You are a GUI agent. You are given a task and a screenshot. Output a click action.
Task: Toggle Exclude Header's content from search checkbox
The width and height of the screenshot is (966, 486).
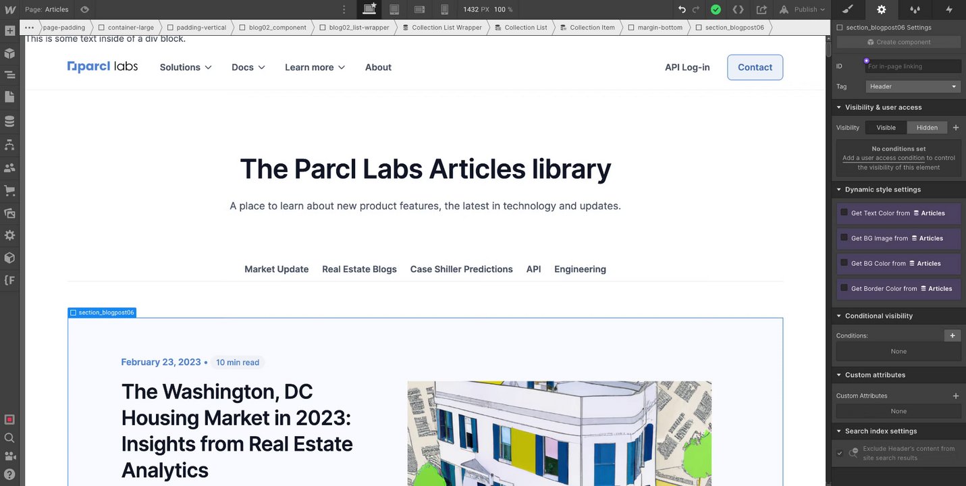click(840, 453)
